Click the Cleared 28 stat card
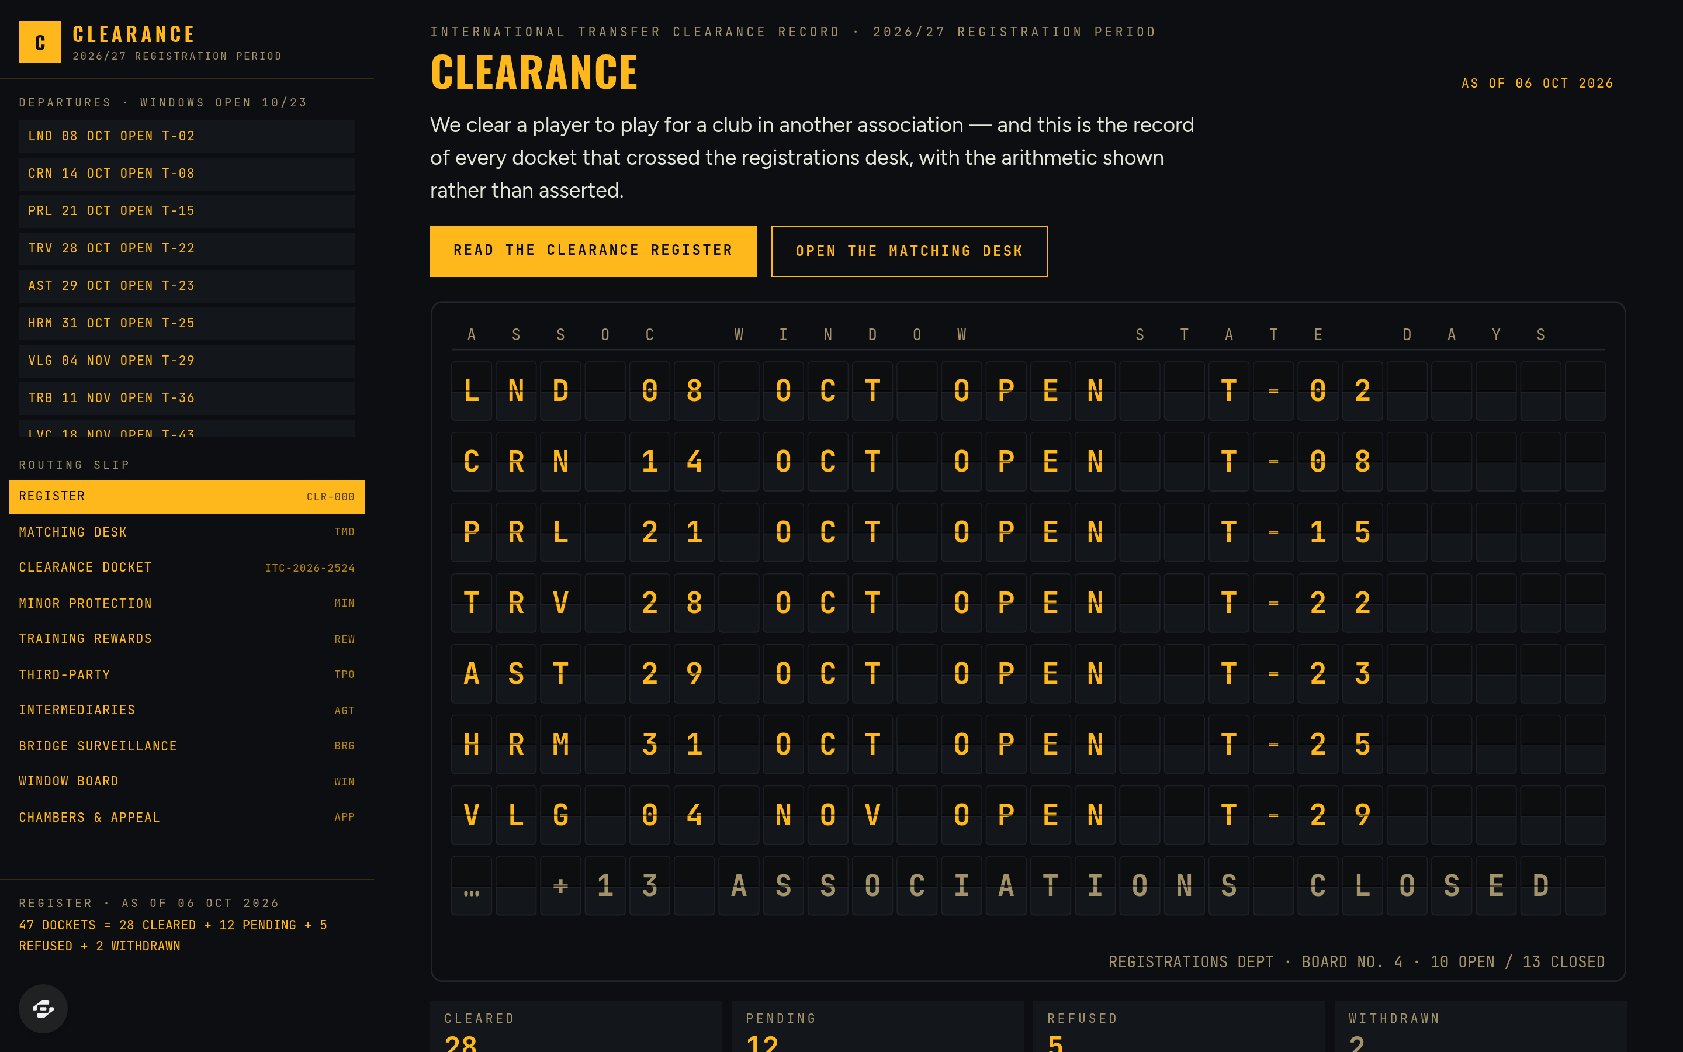The height and width of the screenshot is (1052, 1683). tap(576, 1026)
